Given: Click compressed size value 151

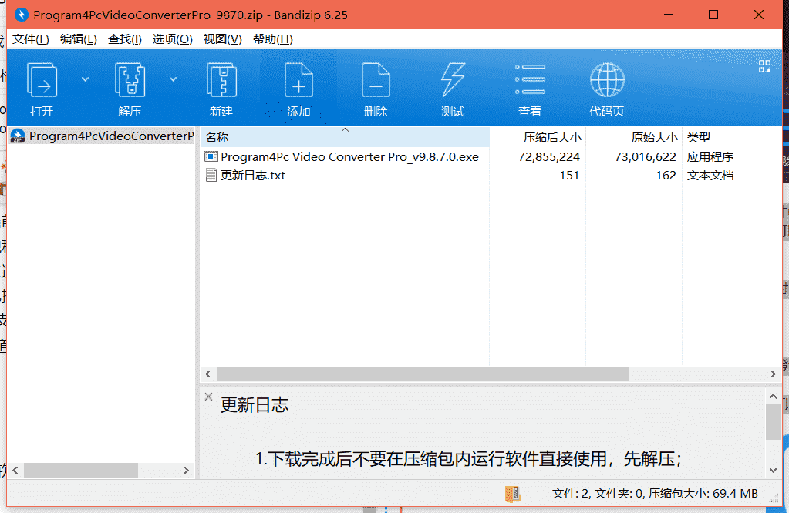Looking at the screenshot, I should (x=569, y=176).
